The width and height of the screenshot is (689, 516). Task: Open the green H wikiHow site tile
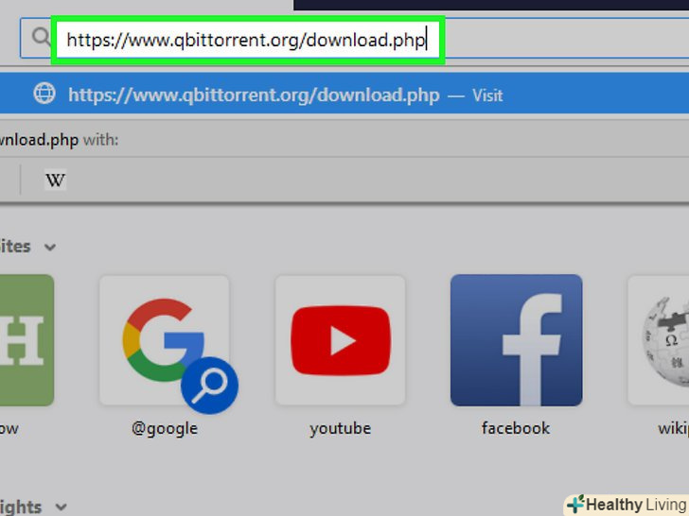pos(26,340)
